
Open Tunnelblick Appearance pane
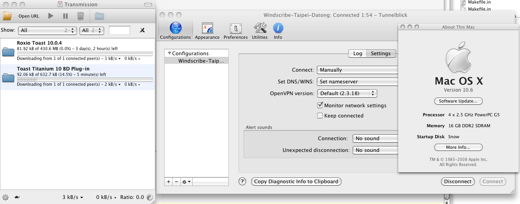207,31
